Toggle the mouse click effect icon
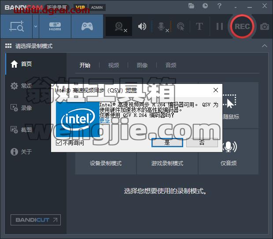Viewport: 273px width, 239px height. tap(181, 26)
